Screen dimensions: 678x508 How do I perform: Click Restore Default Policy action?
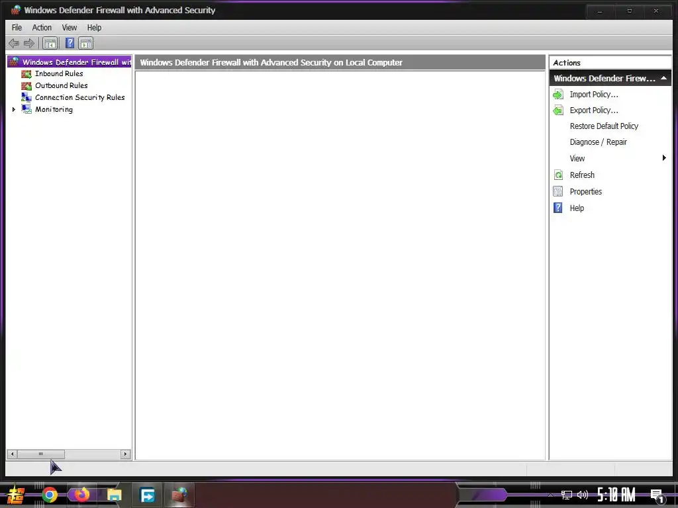click(604, 126)
